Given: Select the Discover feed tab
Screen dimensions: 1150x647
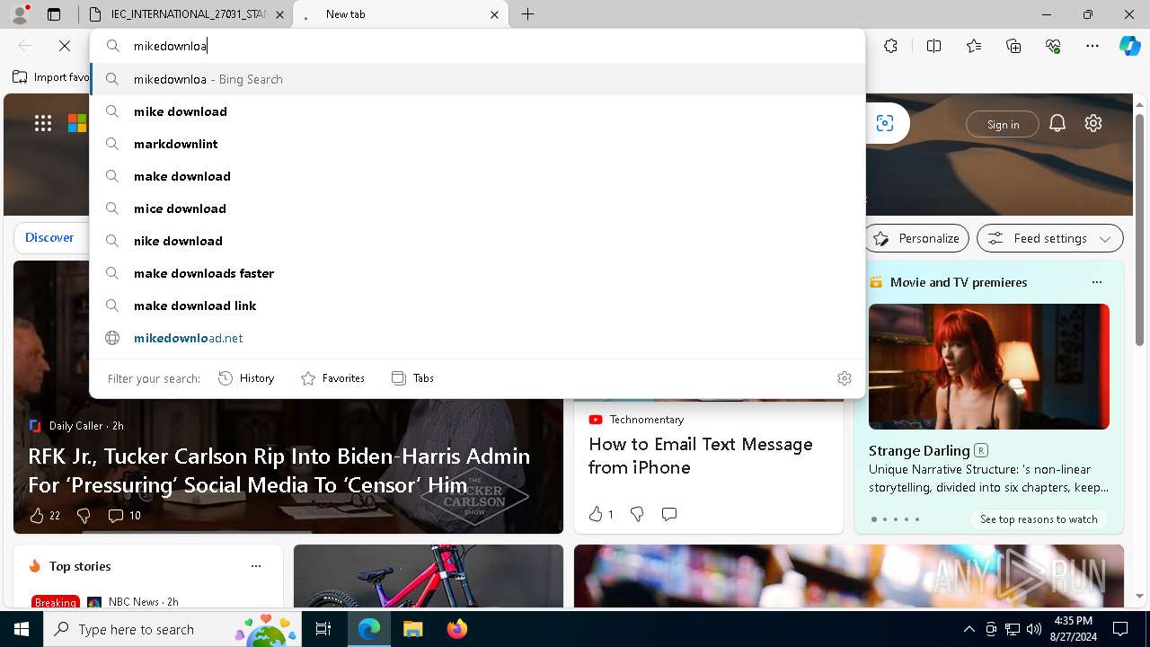Looking at the screenshot, I should tap(49, 238).
